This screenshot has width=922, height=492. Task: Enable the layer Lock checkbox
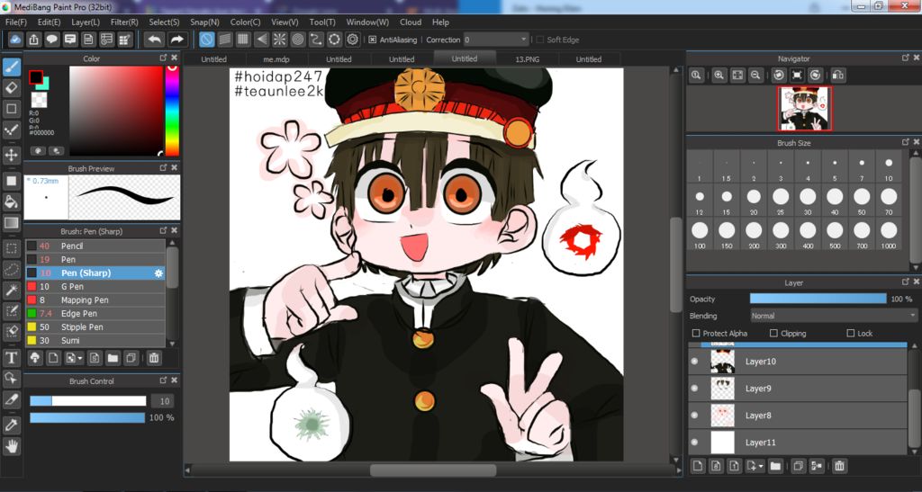coord(850,333)
